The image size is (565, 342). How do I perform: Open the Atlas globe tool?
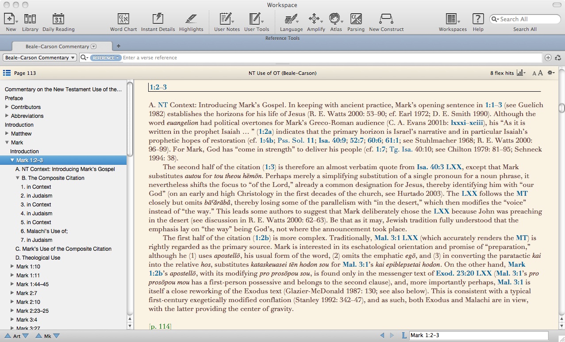point(335,19)
